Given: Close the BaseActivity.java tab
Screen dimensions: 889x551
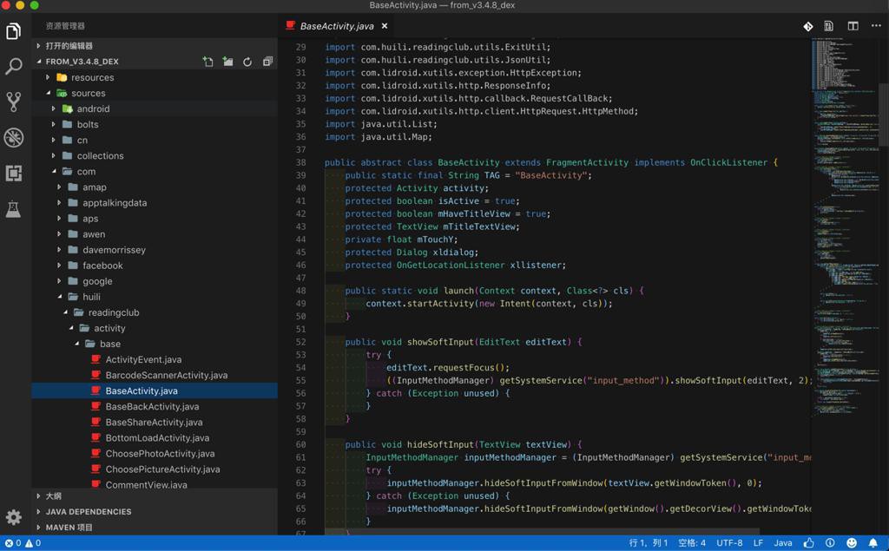Looking at the screenshot, I should 385,26.
